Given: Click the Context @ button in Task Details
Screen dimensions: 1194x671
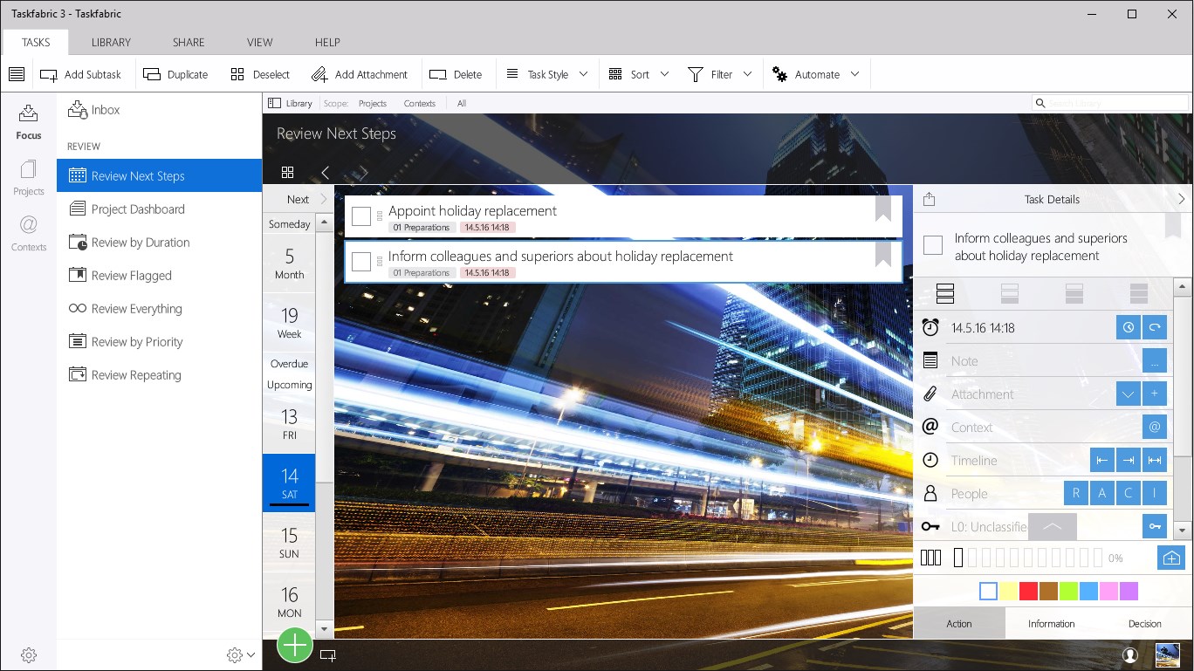Looking at the screenshot, I should 1154,428.
